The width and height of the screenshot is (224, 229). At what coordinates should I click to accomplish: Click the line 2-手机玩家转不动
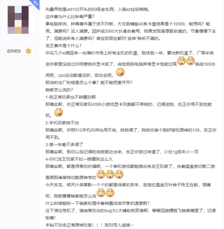point(62,123)
